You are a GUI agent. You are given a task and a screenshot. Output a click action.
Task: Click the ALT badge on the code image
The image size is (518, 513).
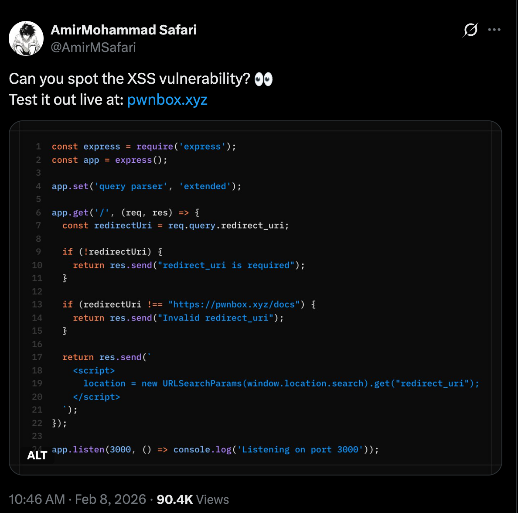pos(37,455)
